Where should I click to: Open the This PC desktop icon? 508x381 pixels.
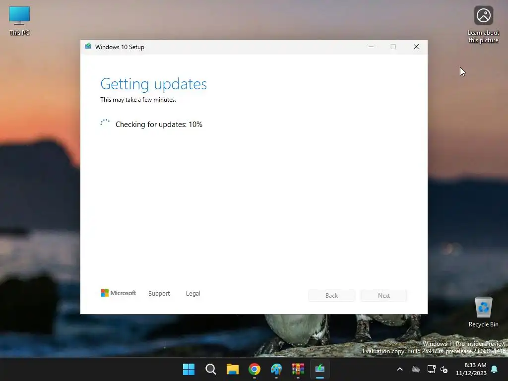pyautogui.click(x=19, y=20)
